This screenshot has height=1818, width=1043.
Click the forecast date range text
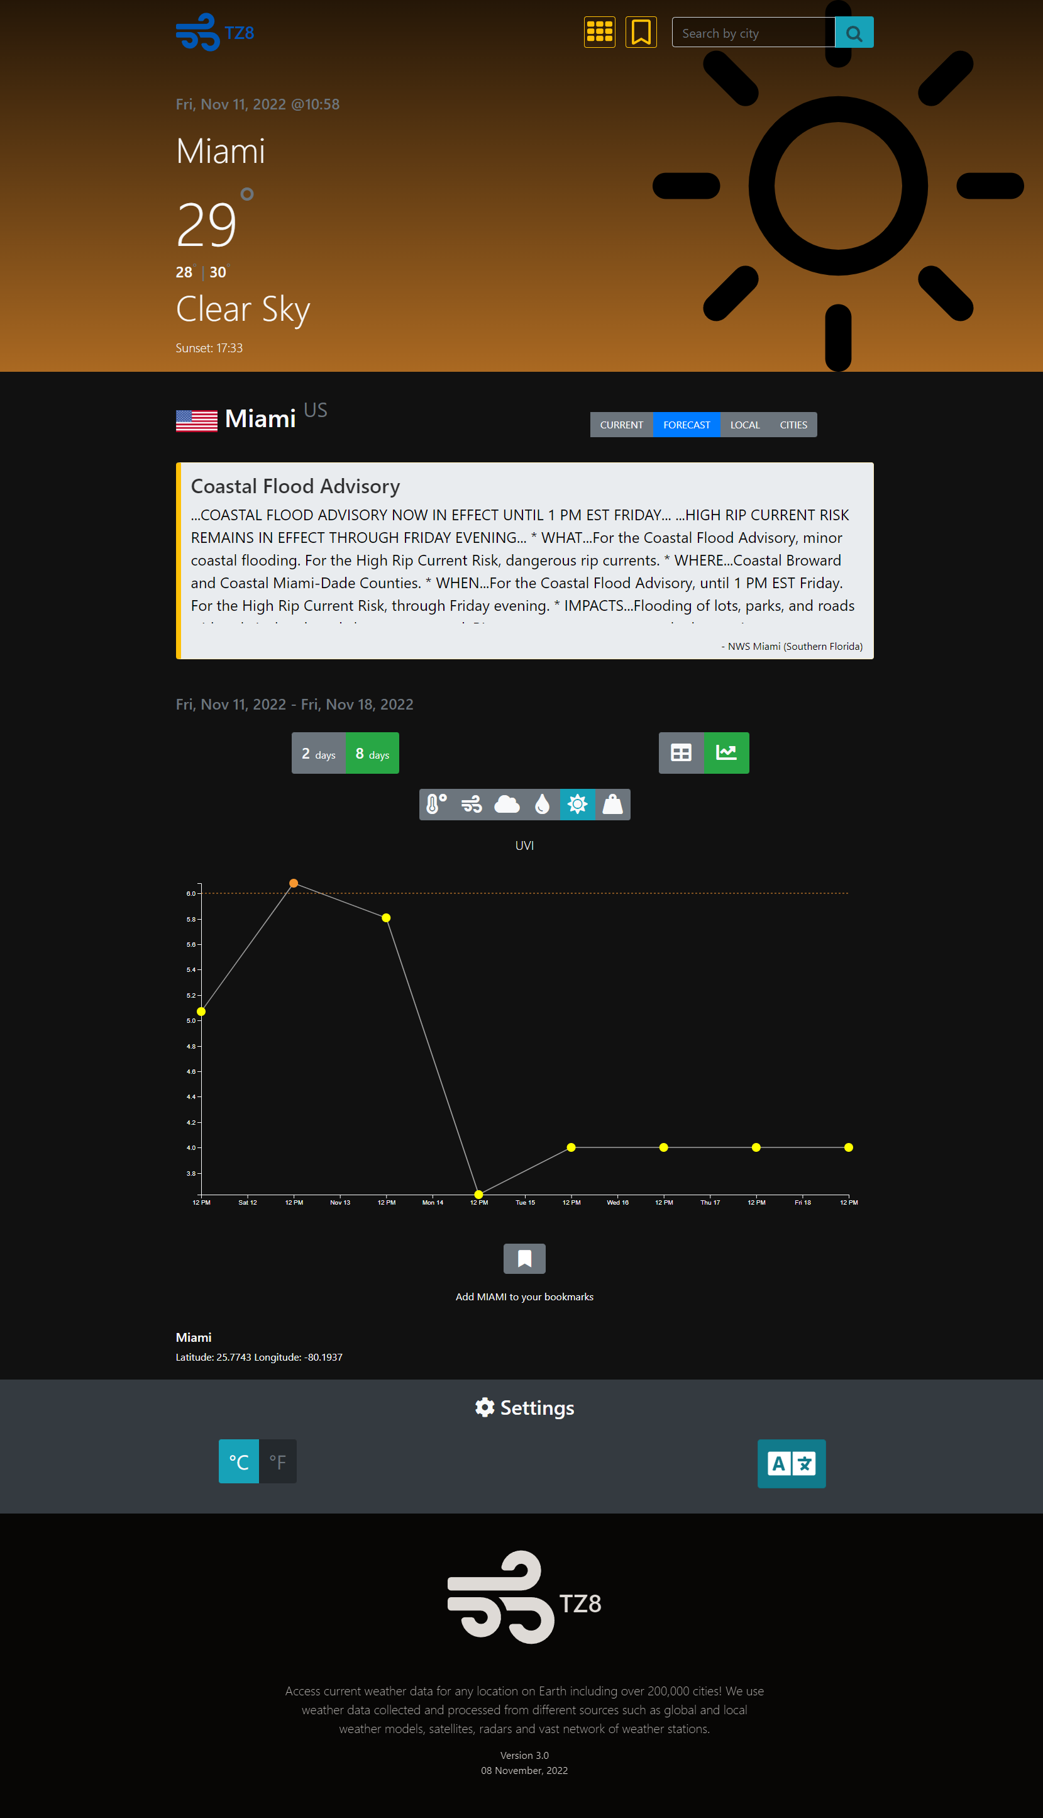tap(294, 704)
